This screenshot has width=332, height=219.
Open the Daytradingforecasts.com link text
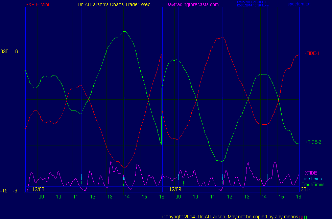(192, 4)
